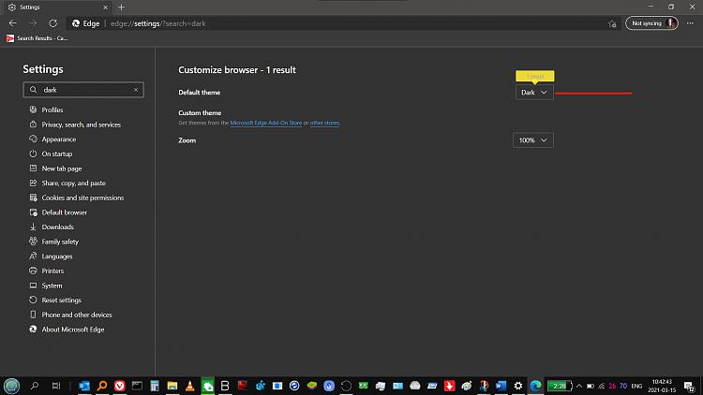Follow the Microsoft Edge Add-On Store link
This screenshot has height=395, width=703.
click(266, 123)
